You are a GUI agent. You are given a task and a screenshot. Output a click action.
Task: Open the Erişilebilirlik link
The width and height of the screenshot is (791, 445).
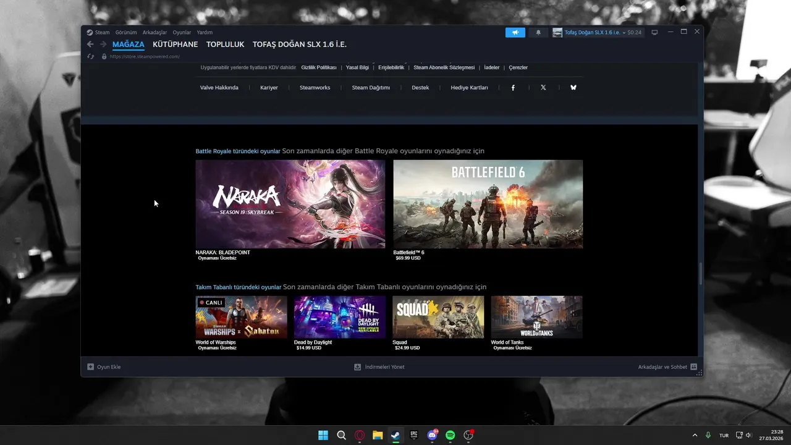[x=391, y=67]
